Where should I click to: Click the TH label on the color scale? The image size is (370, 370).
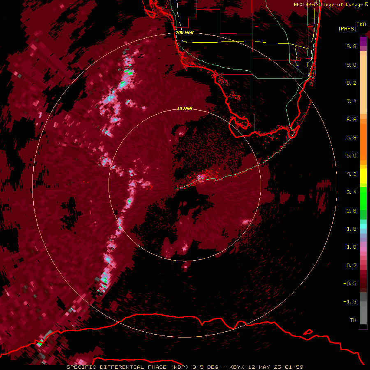coord(353,320)
